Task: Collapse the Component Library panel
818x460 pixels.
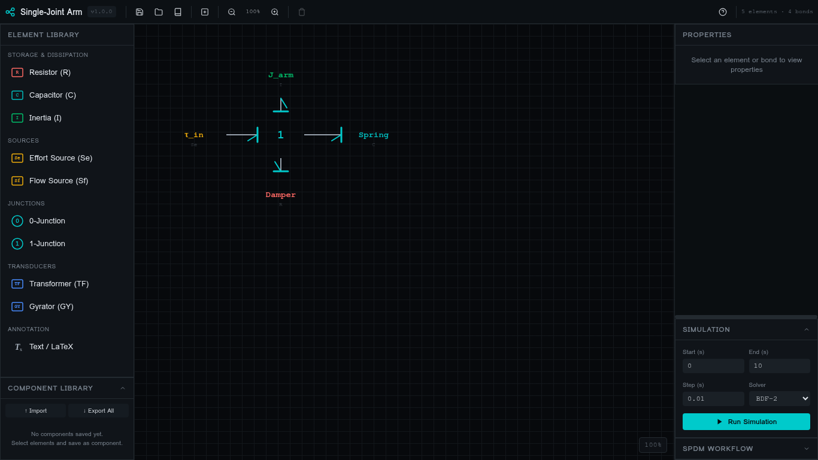Action: pyautogui.click(x=123, y=388)
